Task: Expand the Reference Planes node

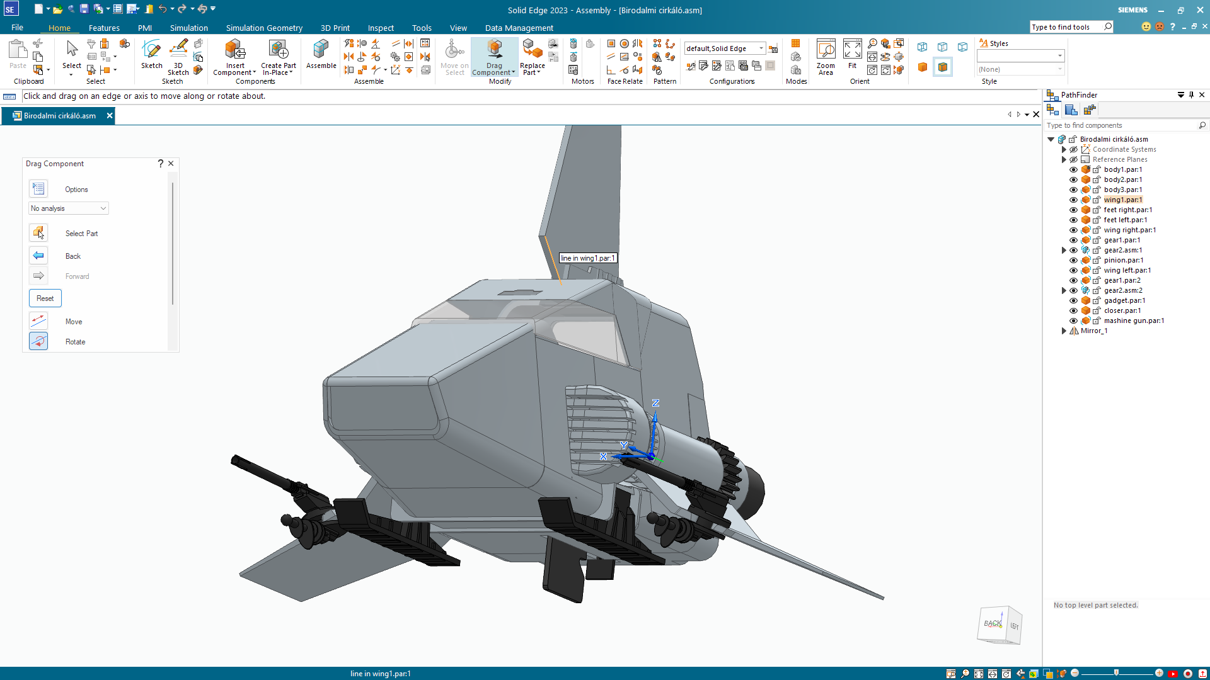Action: coord(1064,159)
